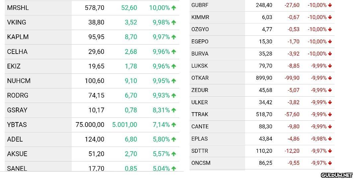Click the green up arrow in VKING row
Viewport: 354px width, 179px height.
pos(173,22)
